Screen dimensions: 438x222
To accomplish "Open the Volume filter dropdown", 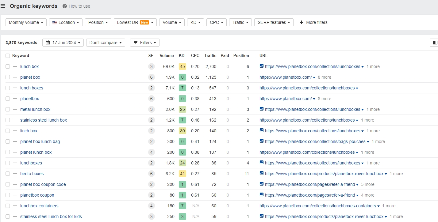I will pyautogui.click(x=172, y=22).
